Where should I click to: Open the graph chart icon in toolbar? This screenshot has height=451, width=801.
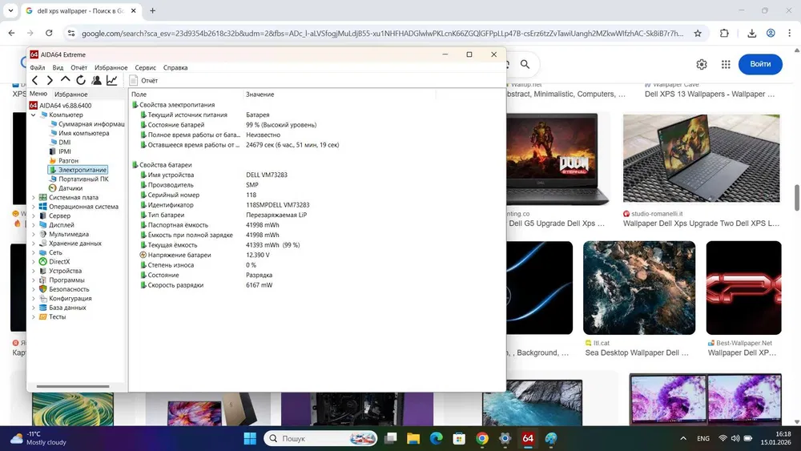112,80
